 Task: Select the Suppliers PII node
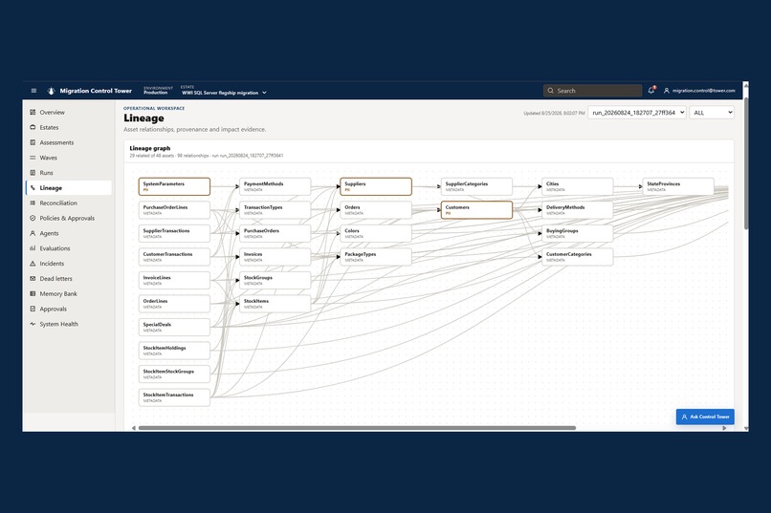[x=376, y=186]
